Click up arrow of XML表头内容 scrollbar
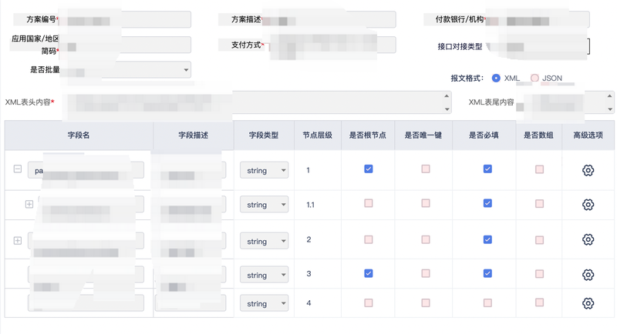Screen dimensions: 617x334 point(447,95)
